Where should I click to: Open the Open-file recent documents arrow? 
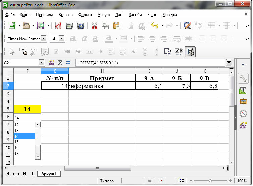point(34,26)
